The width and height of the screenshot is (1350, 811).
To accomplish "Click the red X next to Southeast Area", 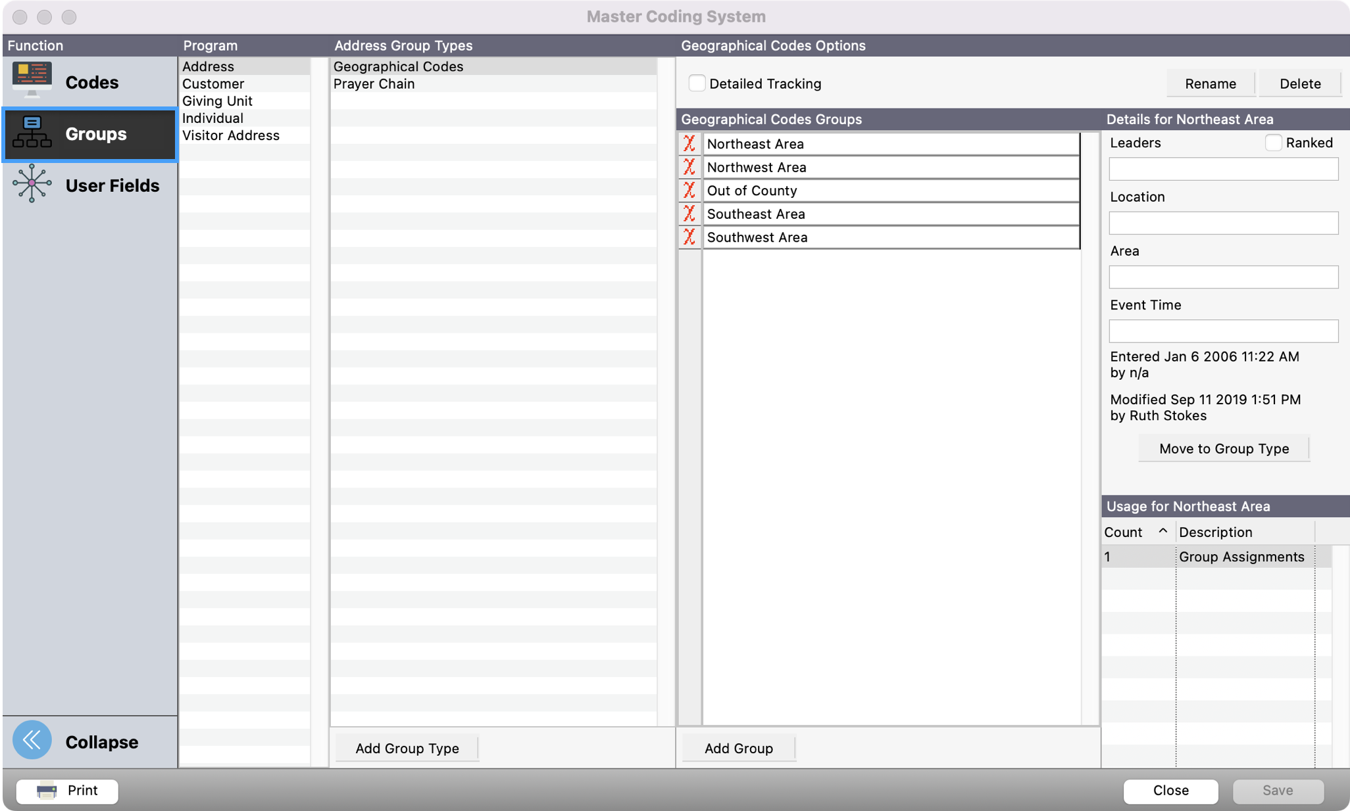I will (x=689, y=214).
